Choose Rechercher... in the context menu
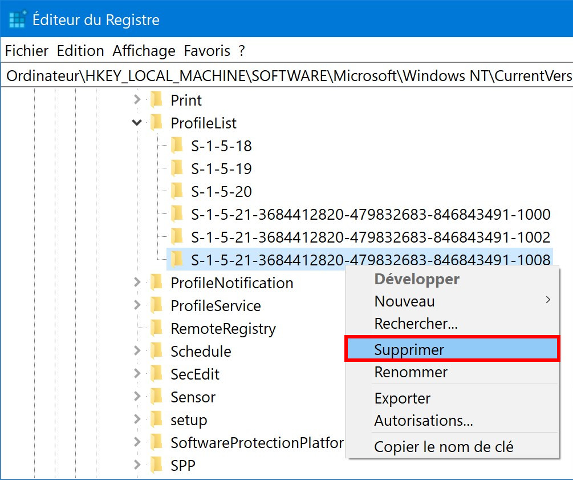The image size is (573, 480). (452, 324)
